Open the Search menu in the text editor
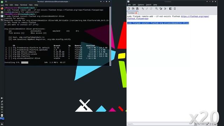Viewport: 224px width, 126px height. (x=148, y=5)
